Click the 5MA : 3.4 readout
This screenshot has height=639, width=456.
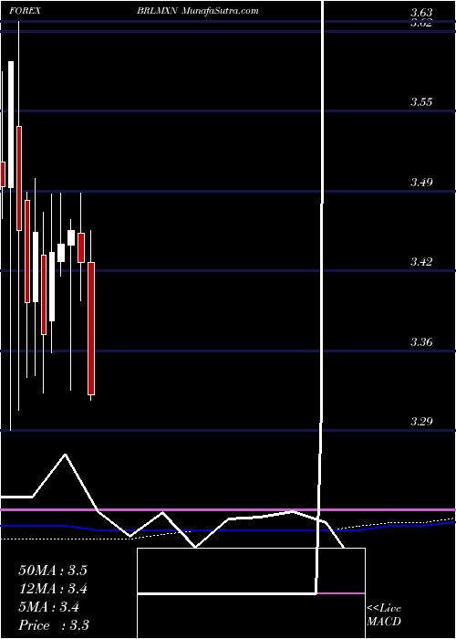coord(49,607)
